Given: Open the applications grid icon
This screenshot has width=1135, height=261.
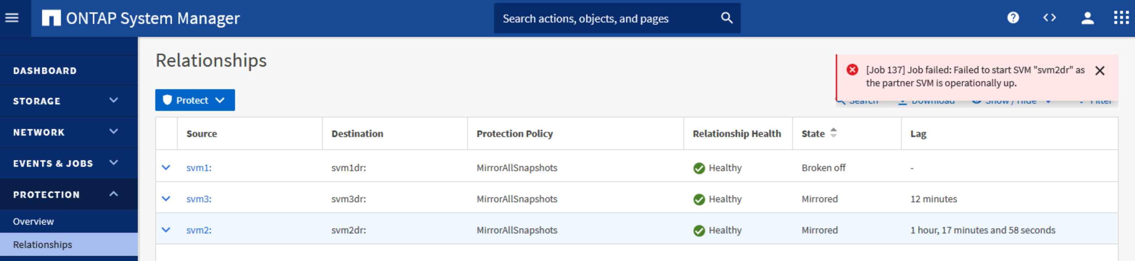Looking at the screenshot, I should click(1121, 18).
